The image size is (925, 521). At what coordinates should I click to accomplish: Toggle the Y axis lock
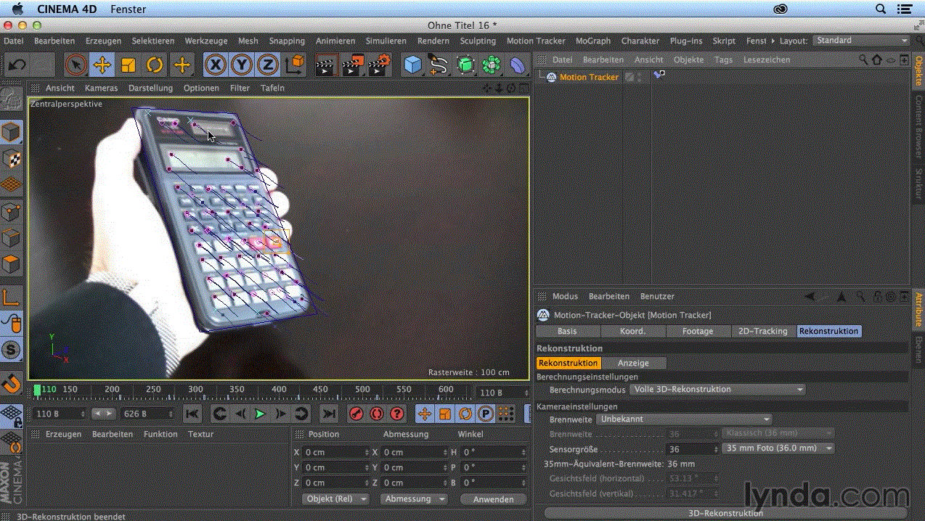[x=241, y=65]
